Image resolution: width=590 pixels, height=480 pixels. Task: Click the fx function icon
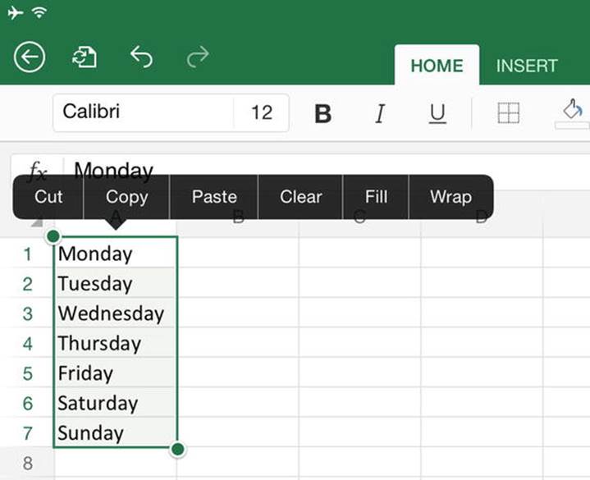(x=38, y=171)
